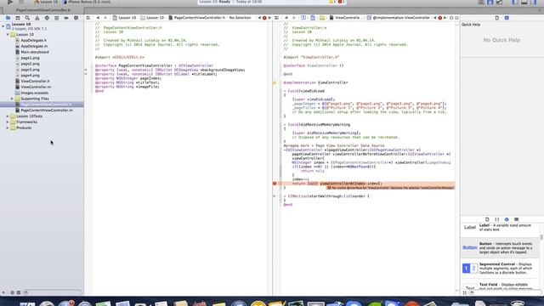
Task: Show the Object library icon
Action: 507,219
